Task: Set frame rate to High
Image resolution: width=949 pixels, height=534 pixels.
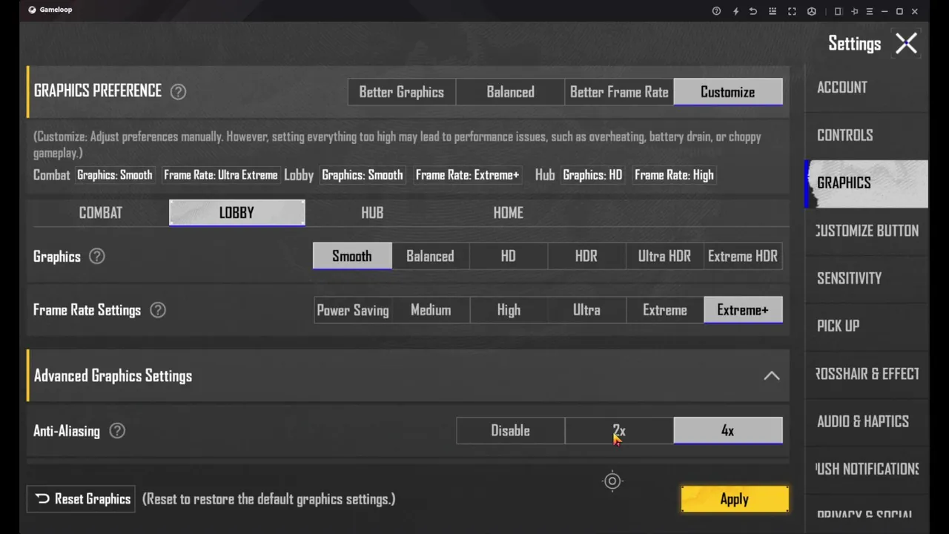Action: pos(508,310)
